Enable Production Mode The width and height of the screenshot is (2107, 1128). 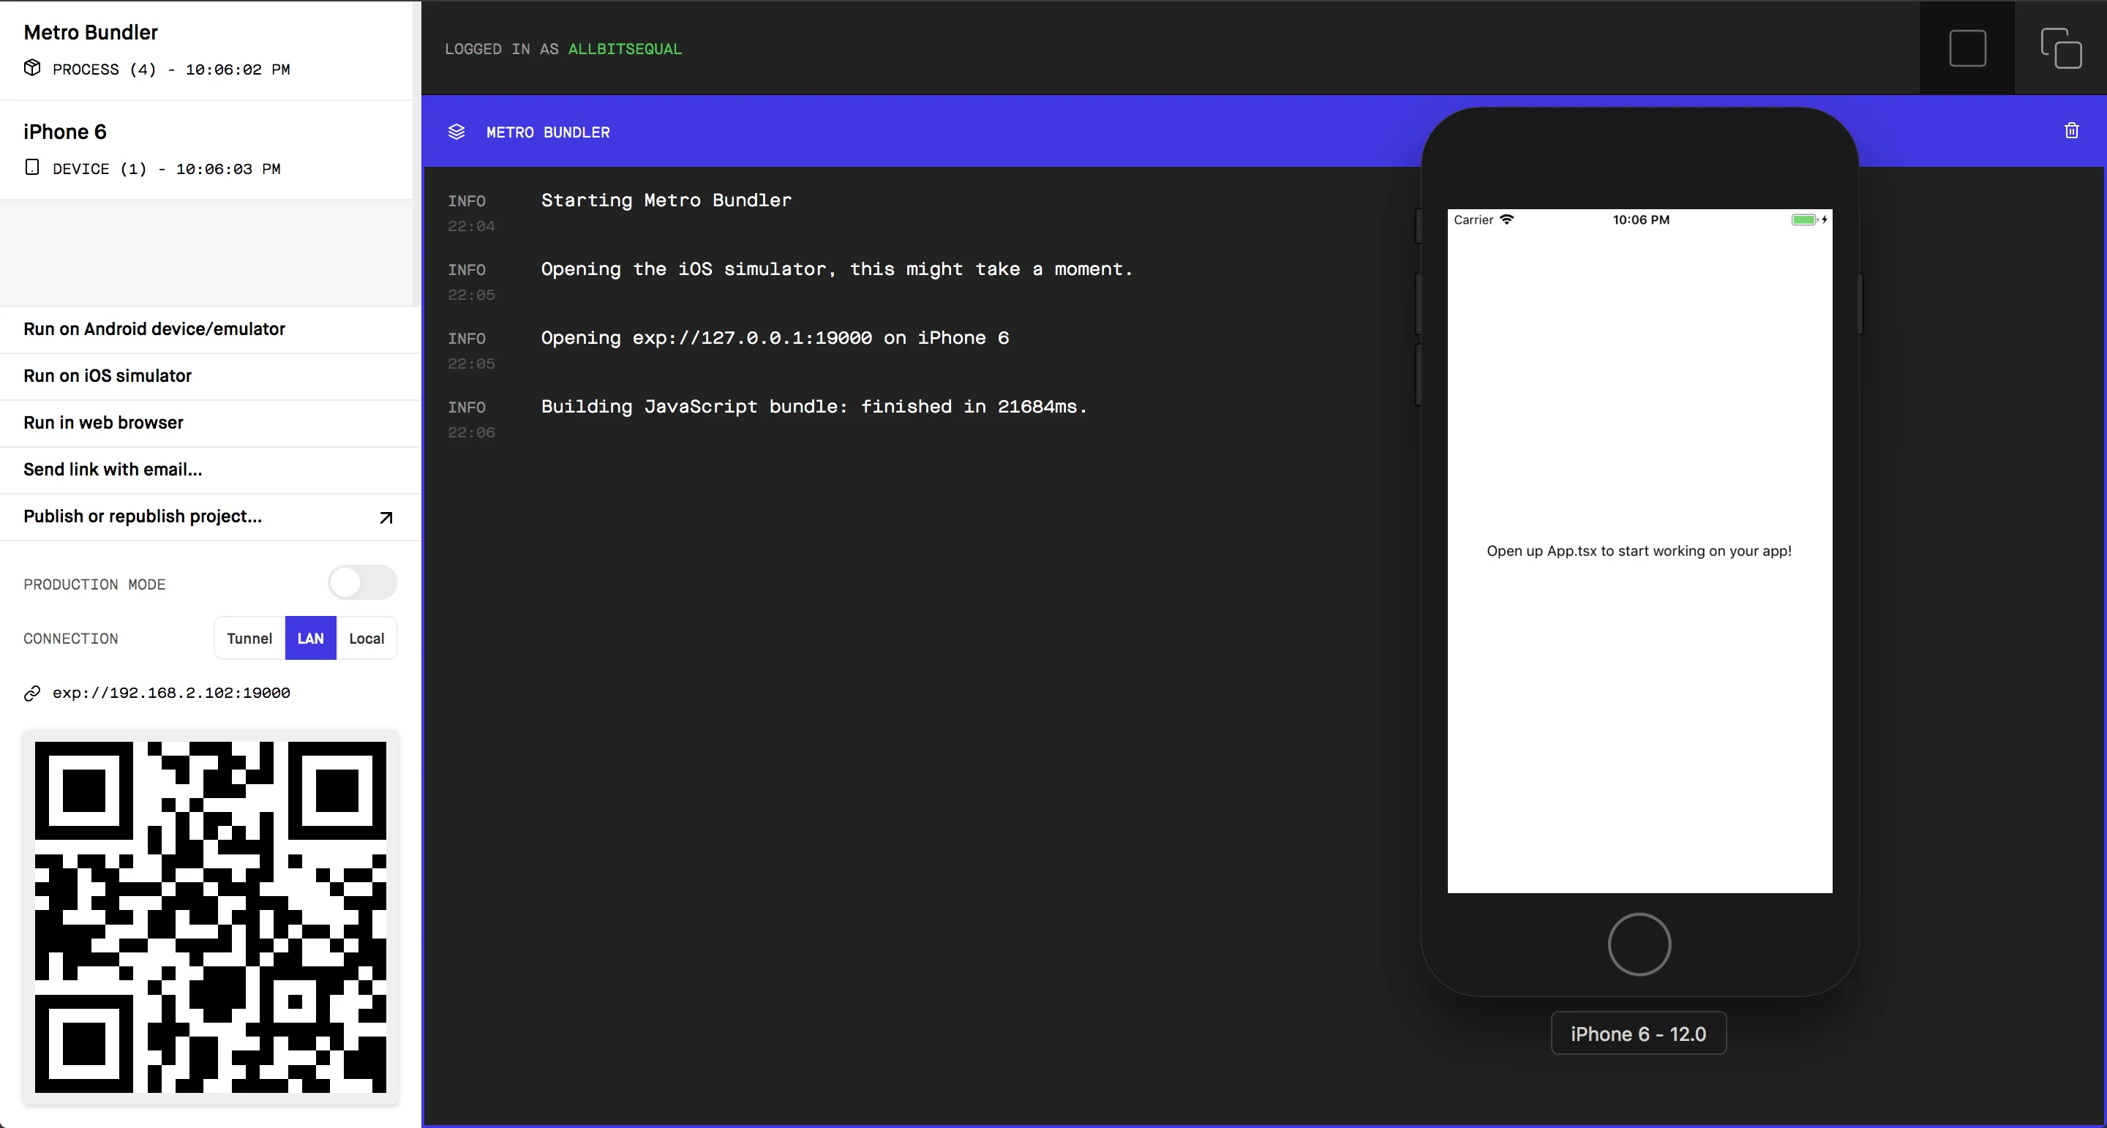coord(361,582)
